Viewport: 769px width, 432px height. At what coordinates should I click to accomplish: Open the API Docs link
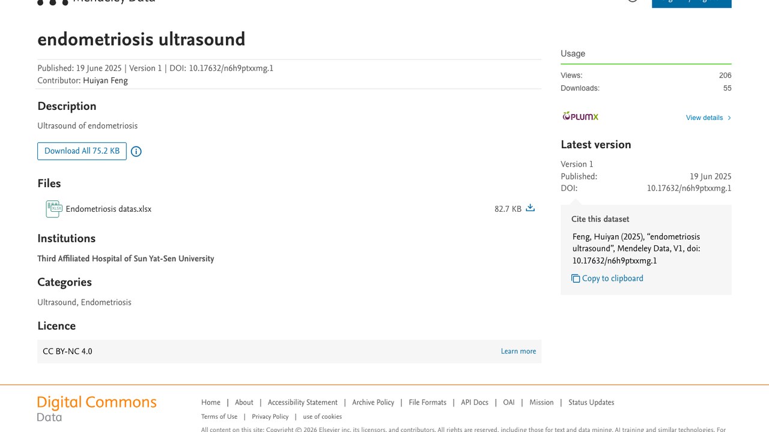475,403
